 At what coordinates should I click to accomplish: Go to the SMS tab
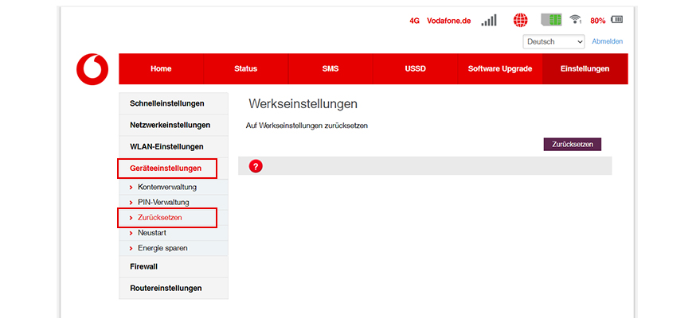point(330,69)
